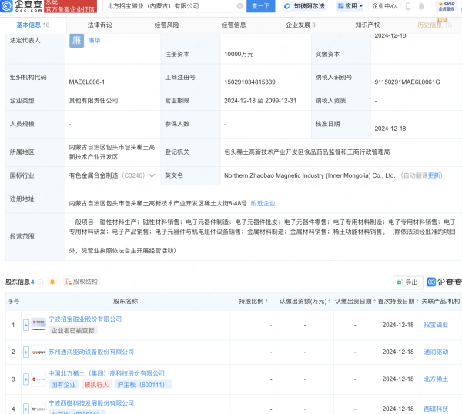Image resolution: width=462 pixels, height=414 pixels.
Task: Open the 知彼阿尔法 assistant
Action: point(305,6)
